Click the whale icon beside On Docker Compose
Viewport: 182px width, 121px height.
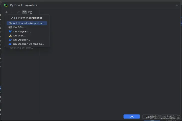10,44
